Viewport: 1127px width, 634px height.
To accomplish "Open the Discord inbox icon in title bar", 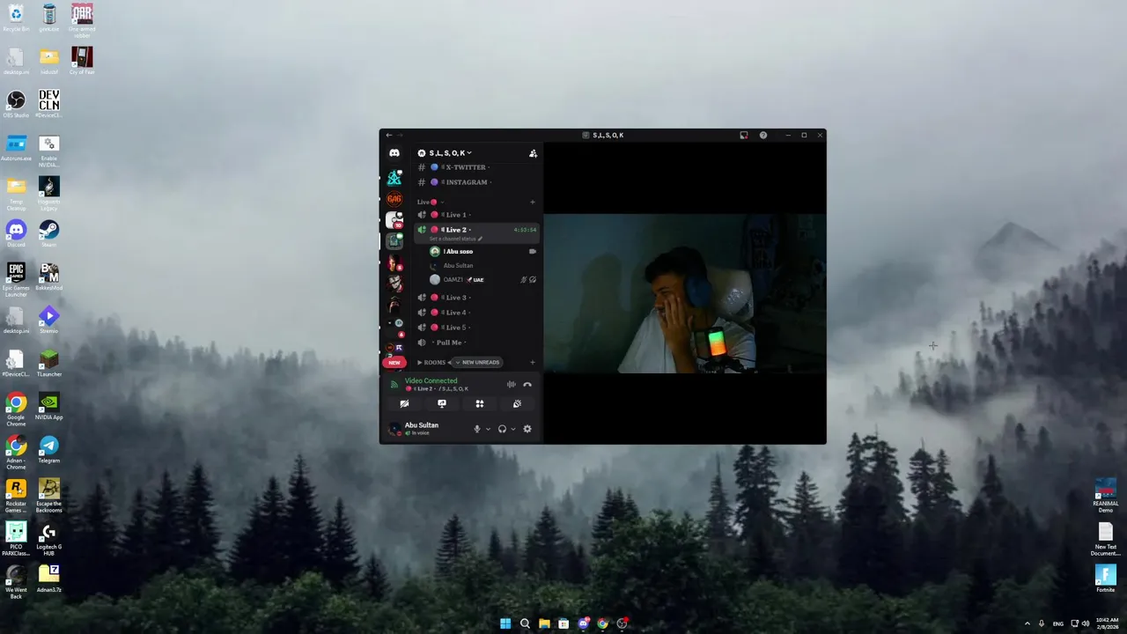I will (744, 136).
